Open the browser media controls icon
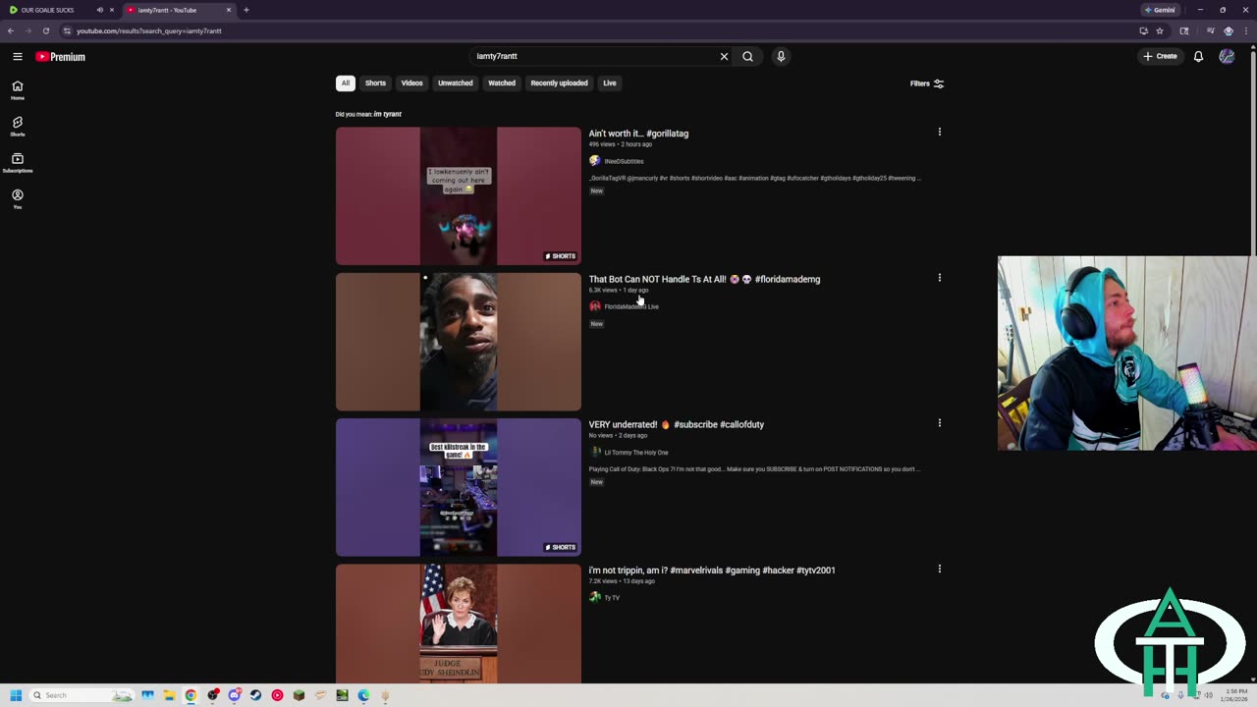 pyautogui.click(x=1210, y=30)
